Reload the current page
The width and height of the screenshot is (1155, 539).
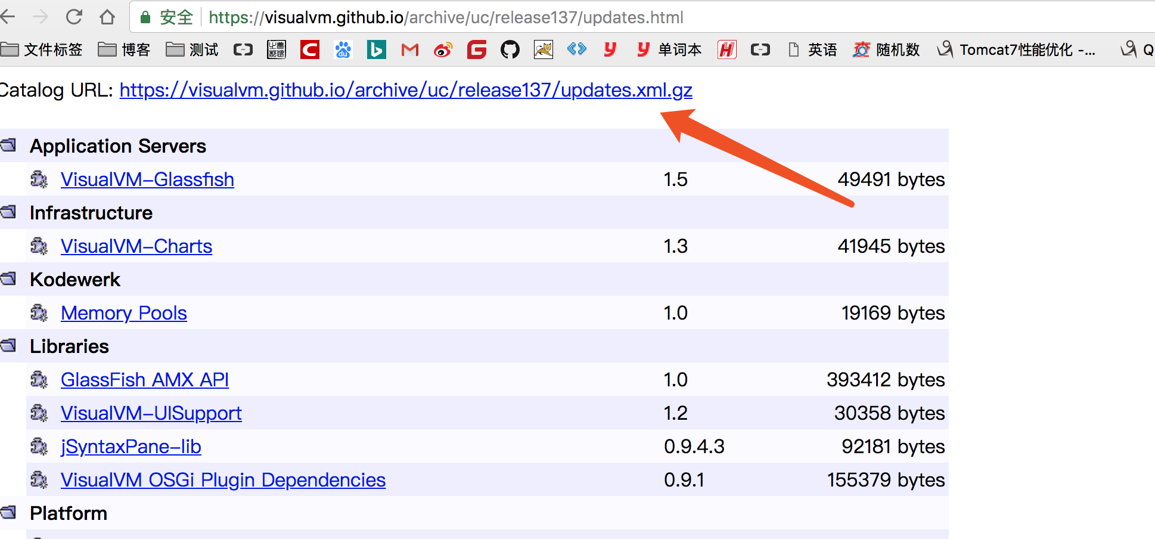point(74,17)
